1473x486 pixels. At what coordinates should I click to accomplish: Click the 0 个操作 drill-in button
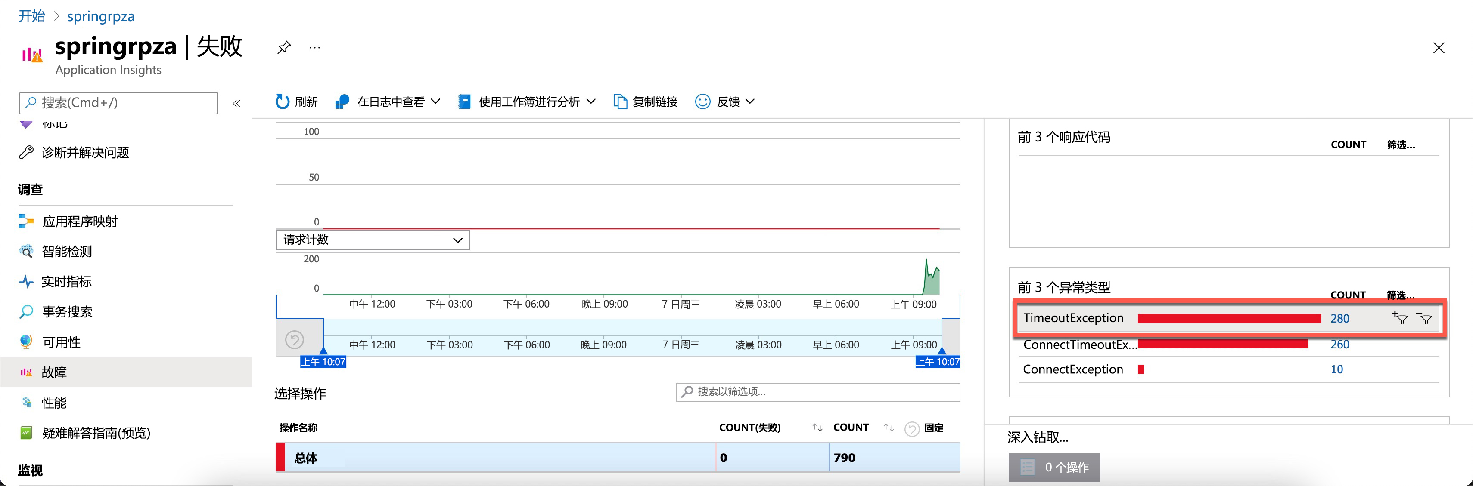[1054, 467]
